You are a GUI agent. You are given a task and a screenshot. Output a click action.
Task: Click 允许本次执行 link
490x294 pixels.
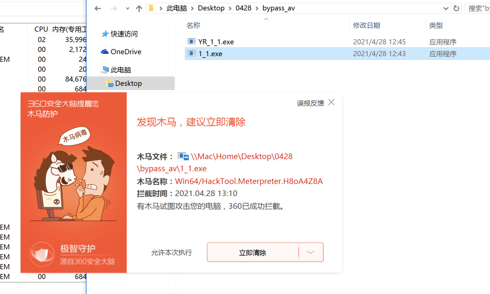tap(171, 253)
